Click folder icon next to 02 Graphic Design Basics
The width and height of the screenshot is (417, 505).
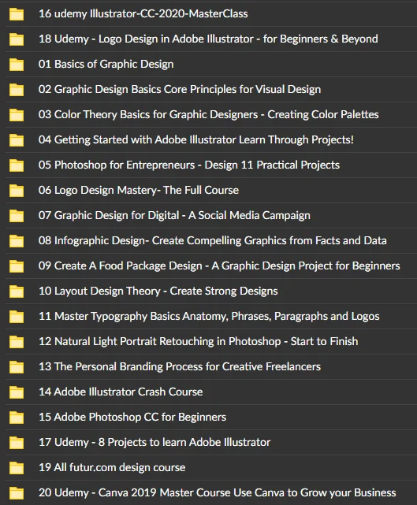pos(17,90)
